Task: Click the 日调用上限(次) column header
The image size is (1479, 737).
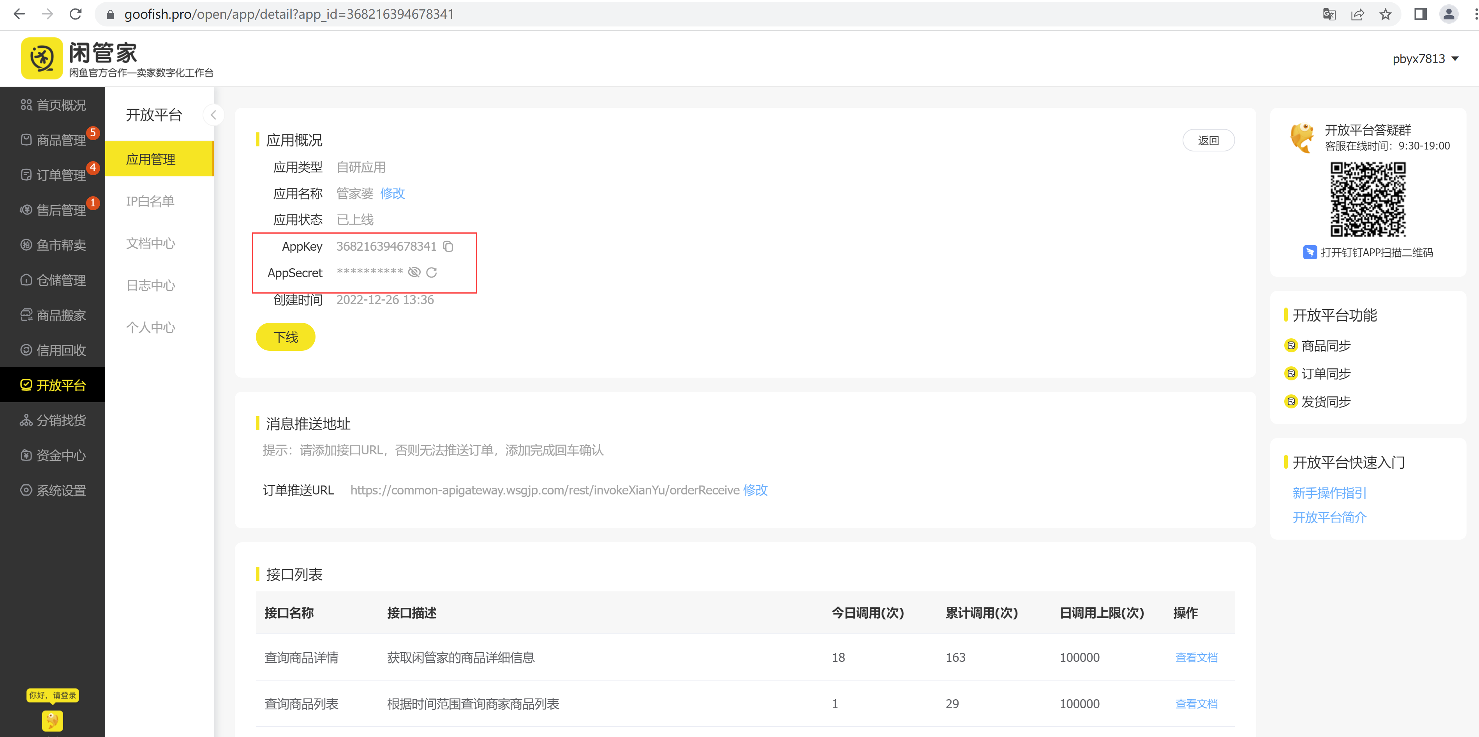Action: click(x=1101, y=613)
